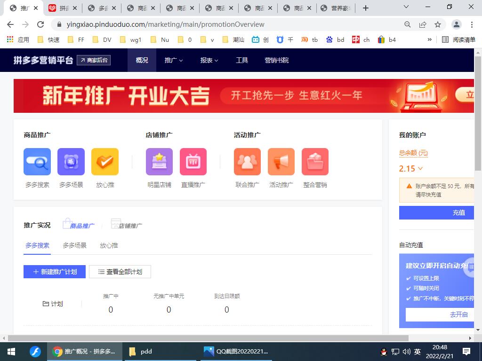The image size is (482, 361).
Task: Open the 多多搜索 promotion icon
Action: (37, 162)
